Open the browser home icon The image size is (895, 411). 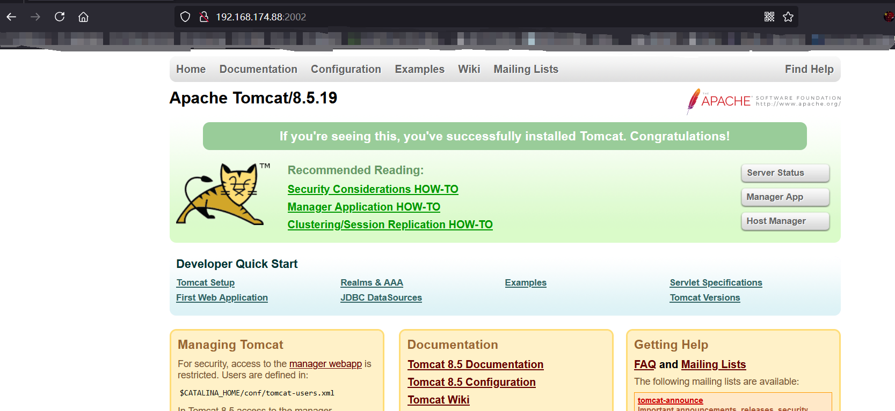(x=83, y=17)
